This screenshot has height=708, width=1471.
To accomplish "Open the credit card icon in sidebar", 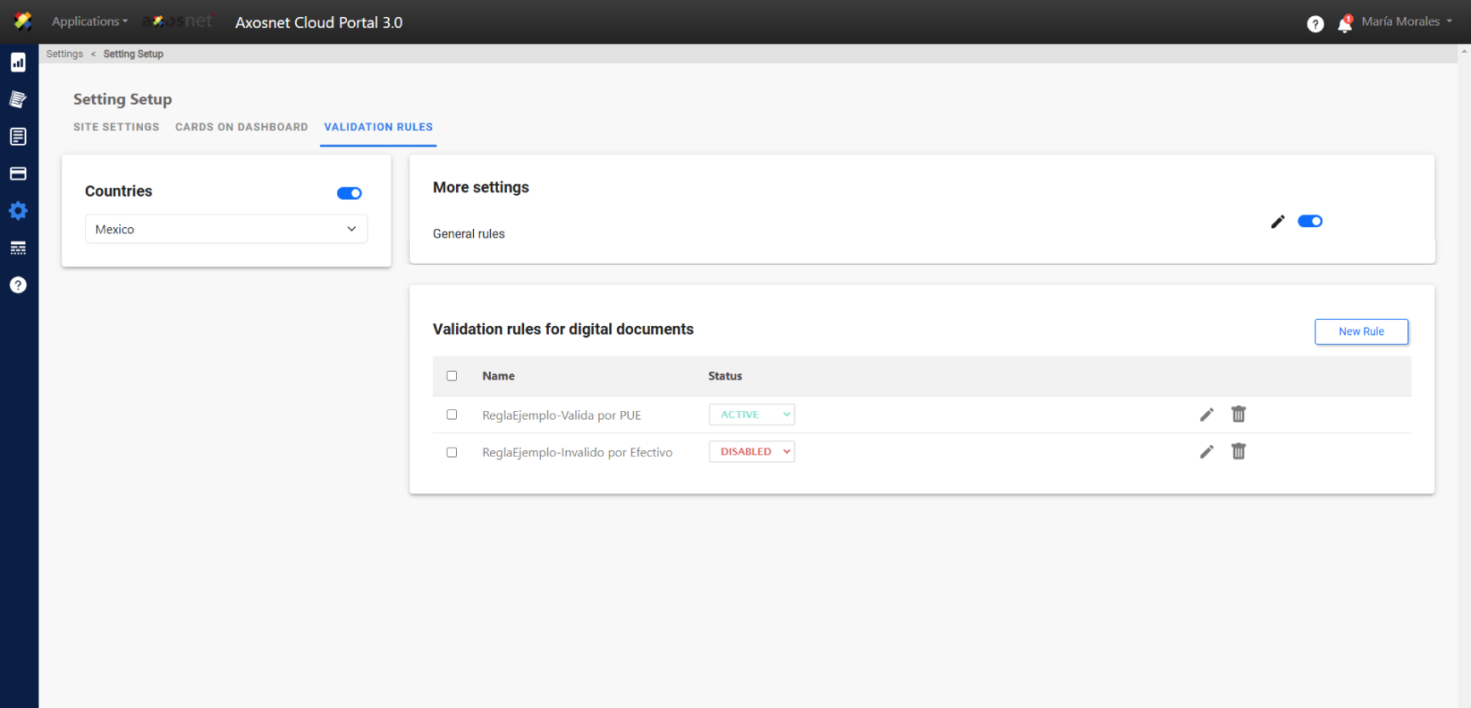I will 18,174.
